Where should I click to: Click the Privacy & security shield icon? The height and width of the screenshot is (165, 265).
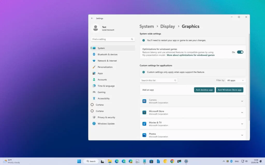[x=94, y=117]
